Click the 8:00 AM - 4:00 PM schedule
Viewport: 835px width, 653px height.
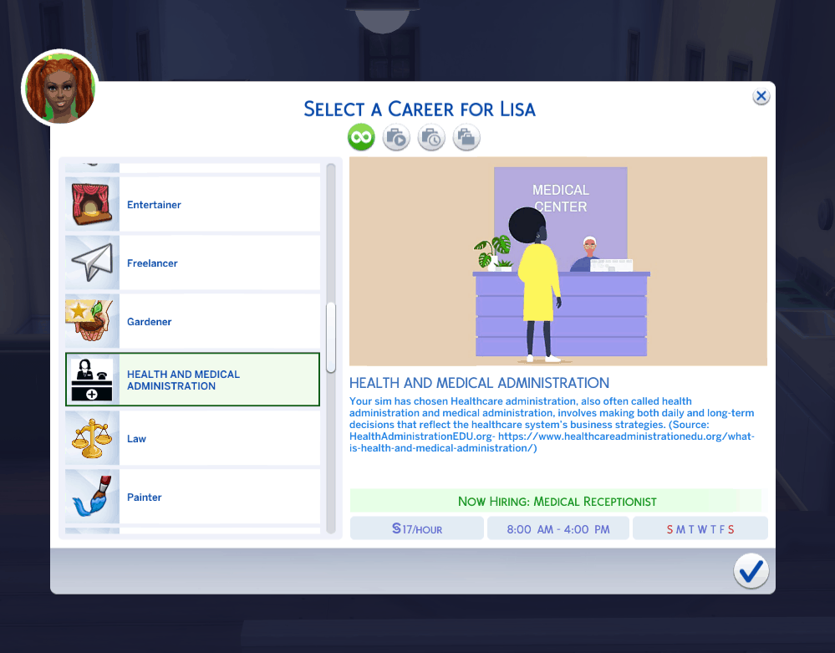click(x=558, y=529)
